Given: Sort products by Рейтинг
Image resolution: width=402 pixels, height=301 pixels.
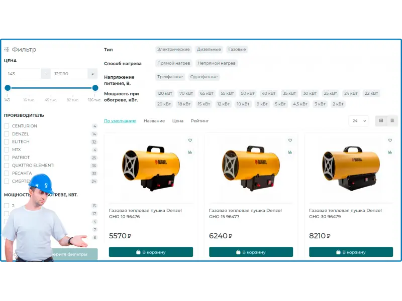Looking at the screenshot, I should point(199,121).
